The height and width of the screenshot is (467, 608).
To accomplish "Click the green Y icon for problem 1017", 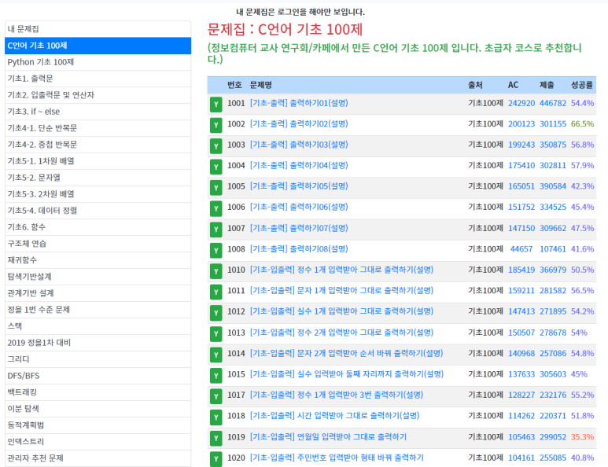I will [x=216, y=396].
